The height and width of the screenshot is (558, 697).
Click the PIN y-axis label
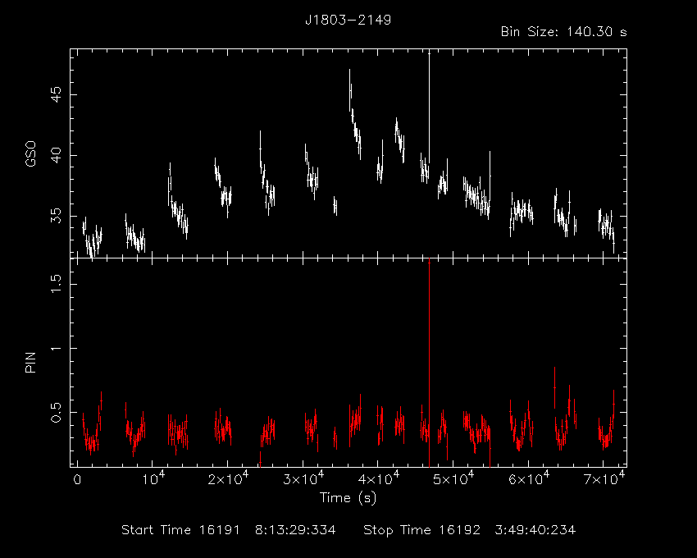click(x=30, y=362)
